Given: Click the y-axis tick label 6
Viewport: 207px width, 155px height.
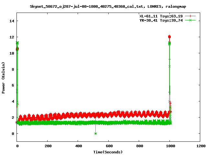Looking at the screenshot, I should 13,85.
